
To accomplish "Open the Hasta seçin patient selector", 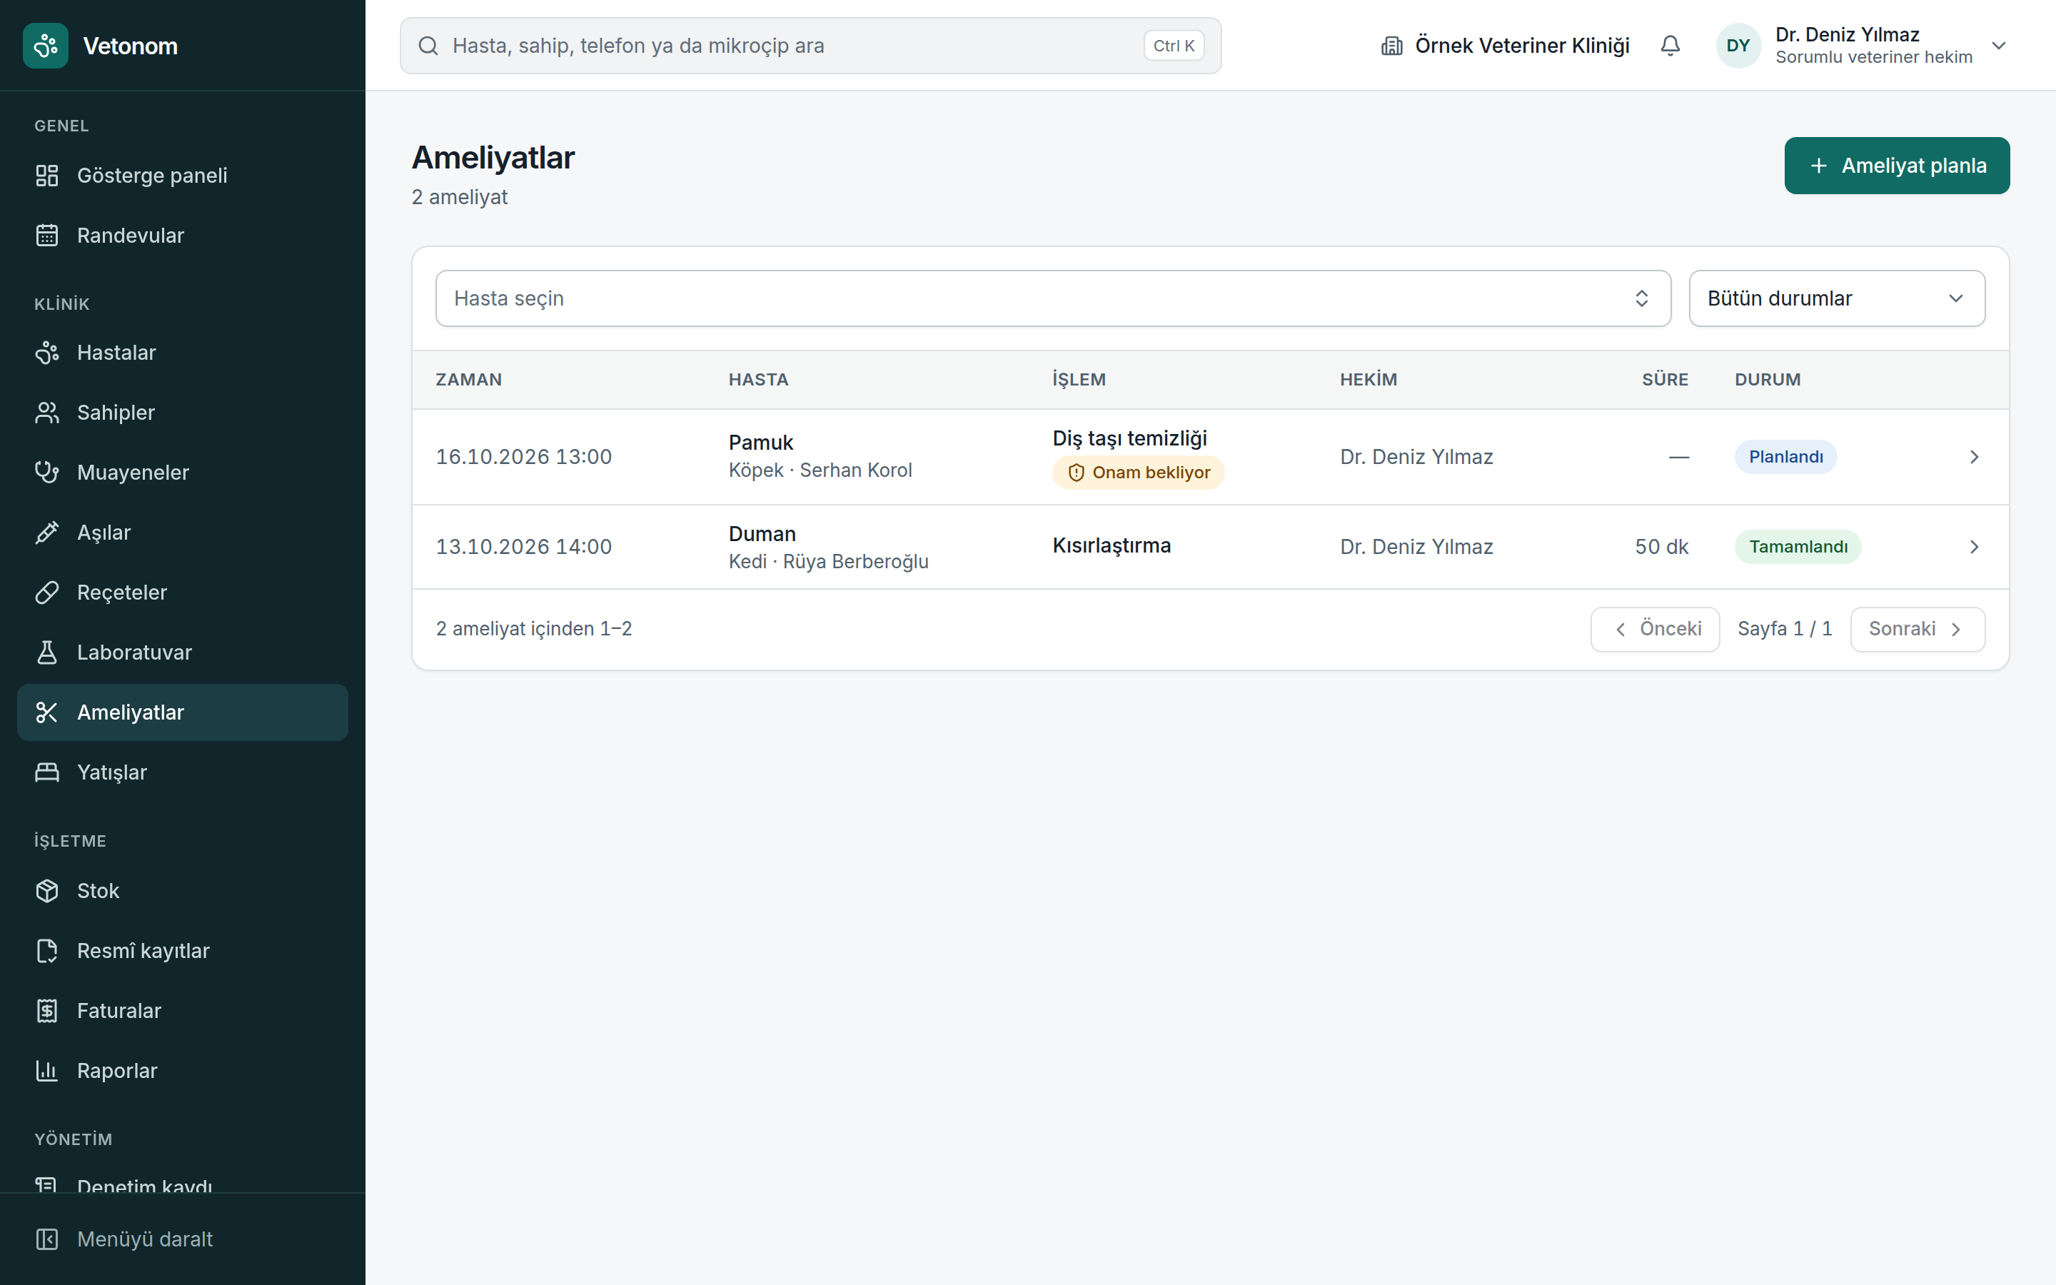I will [x=1053, y=298].
